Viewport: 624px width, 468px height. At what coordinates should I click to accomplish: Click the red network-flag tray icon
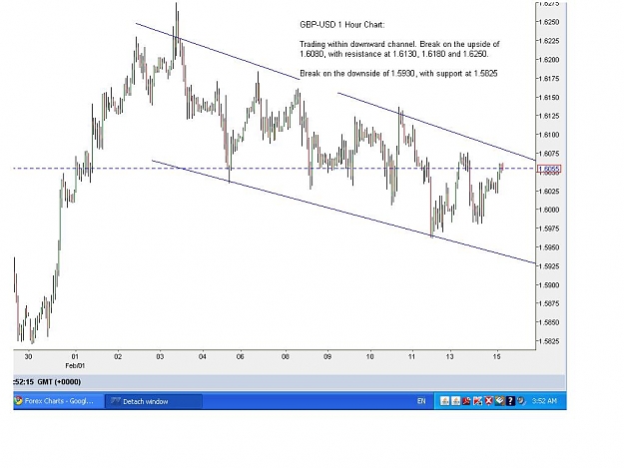click(x=477, y=401)
